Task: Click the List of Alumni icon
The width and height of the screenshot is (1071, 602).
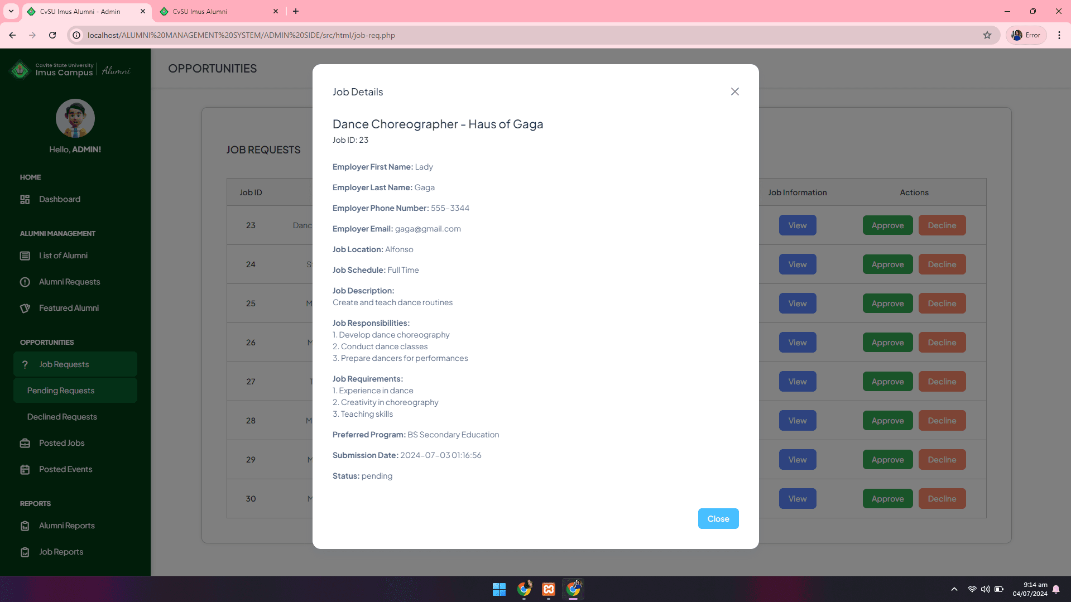Action: pyautogui.click(x=25, y=256)
